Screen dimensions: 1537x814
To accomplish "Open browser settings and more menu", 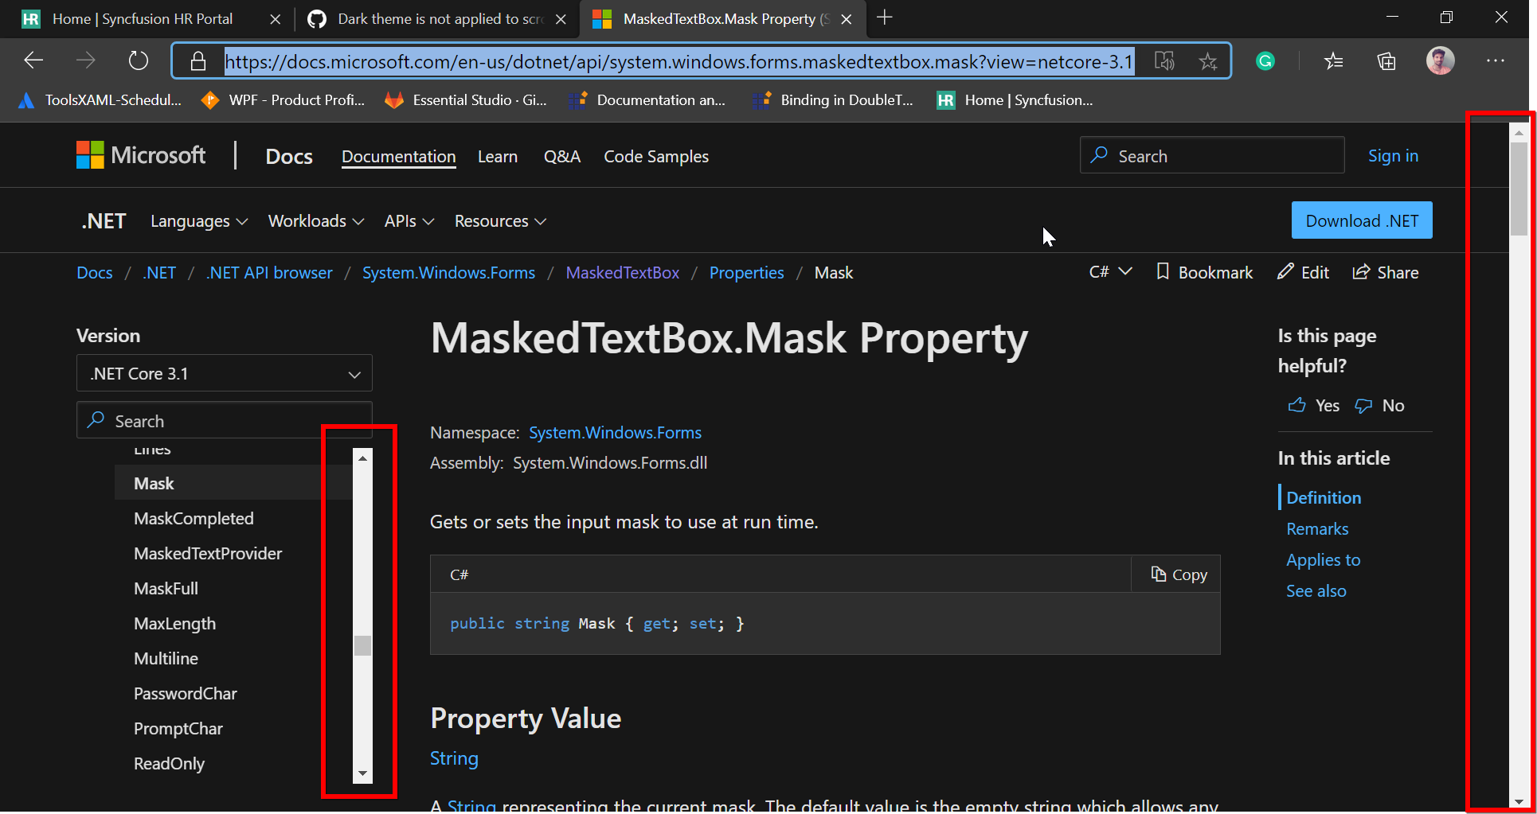I will tap(1496, 60).
